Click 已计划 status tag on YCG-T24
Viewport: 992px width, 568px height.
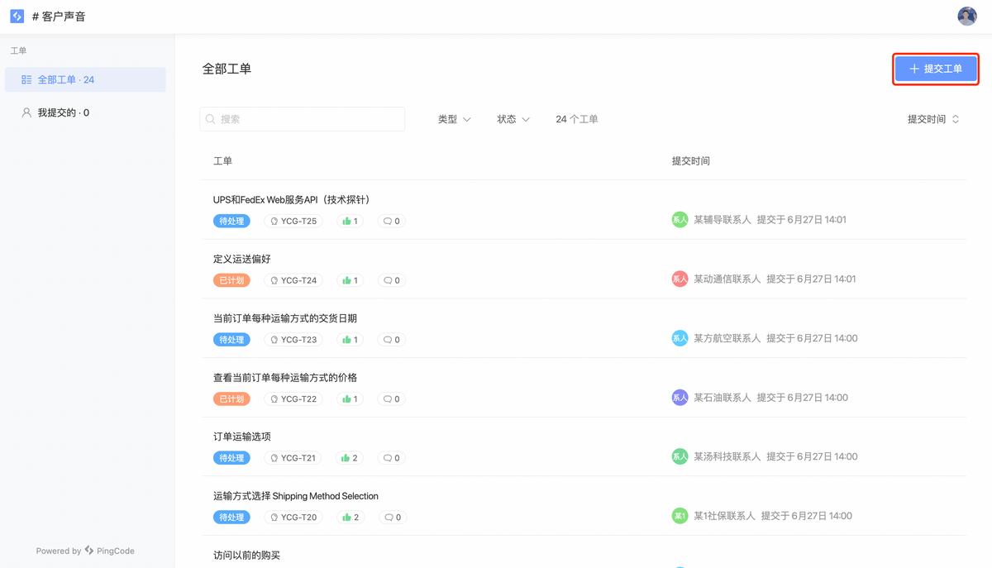pos(231,280)
